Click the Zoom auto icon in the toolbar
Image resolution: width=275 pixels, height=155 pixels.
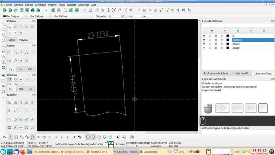click(114, 10)
